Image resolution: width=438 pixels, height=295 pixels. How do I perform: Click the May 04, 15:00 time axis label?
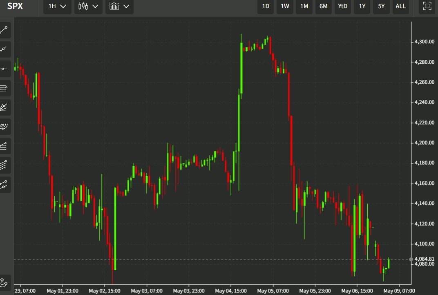(231, 291)
